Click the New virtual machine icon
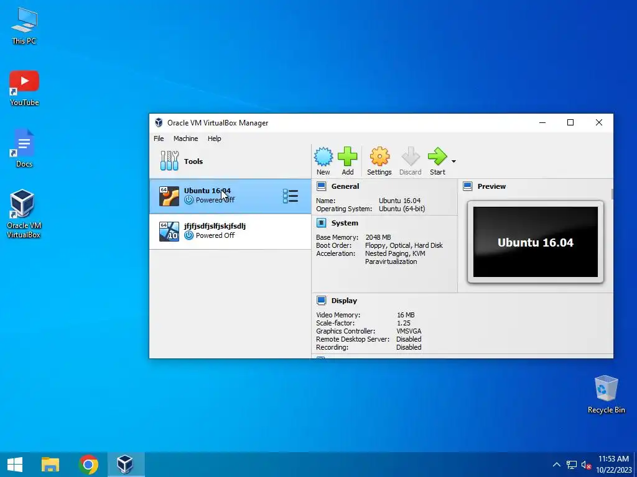Image resolution: width=637 pixels, height=477 pixels. (323, 157)
